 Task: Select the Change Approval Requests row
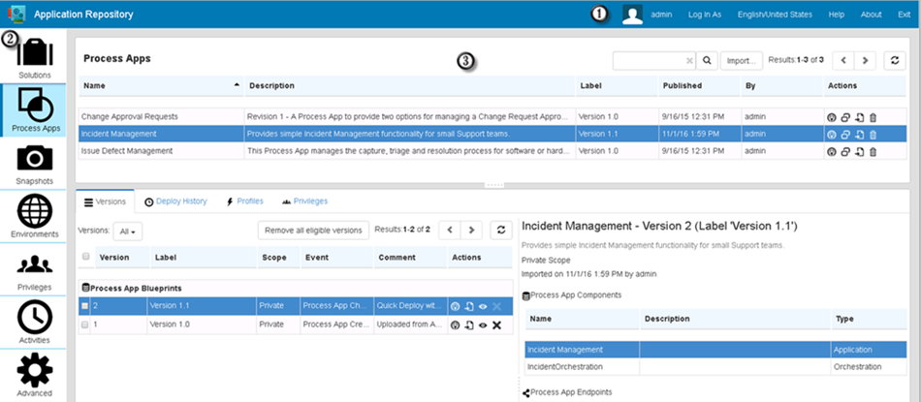[492, 117]
